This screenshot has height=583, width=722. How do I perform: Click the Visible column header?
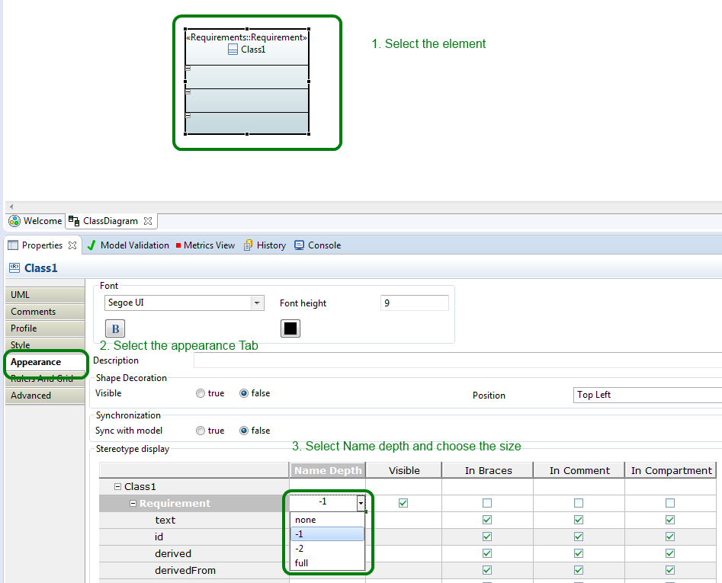click(x=404, y=470)
